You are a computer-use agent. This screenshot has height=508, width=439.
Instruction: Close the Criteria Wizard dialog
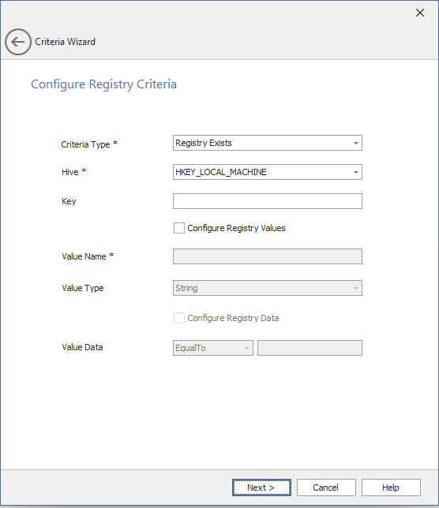click(x=420, y=13)
